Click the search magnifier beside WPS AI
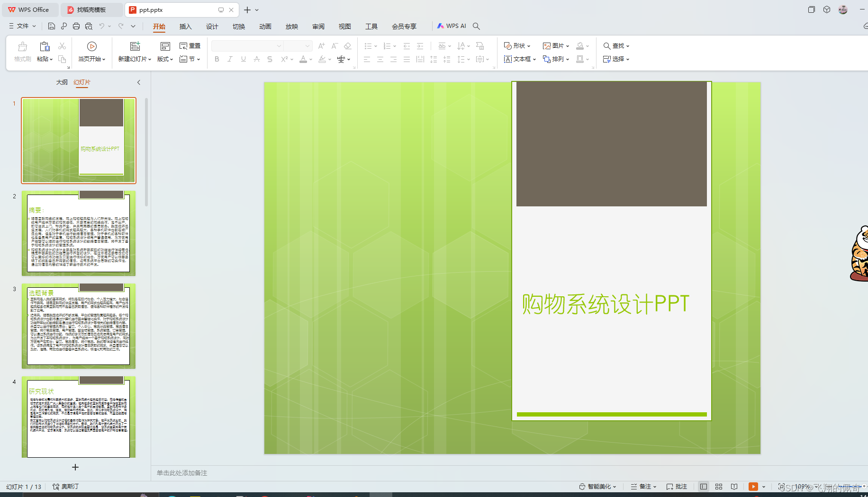The height and width of the screenshot is (497, 868). click(x=476, y=26)
